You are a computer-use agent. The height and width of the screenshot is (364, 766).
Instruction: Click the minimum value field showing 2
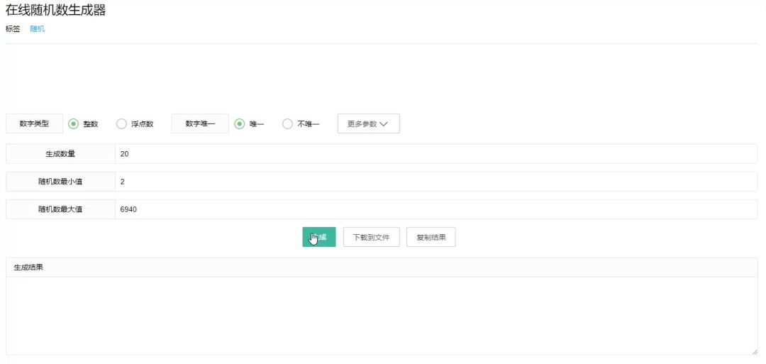click(435, 182)
